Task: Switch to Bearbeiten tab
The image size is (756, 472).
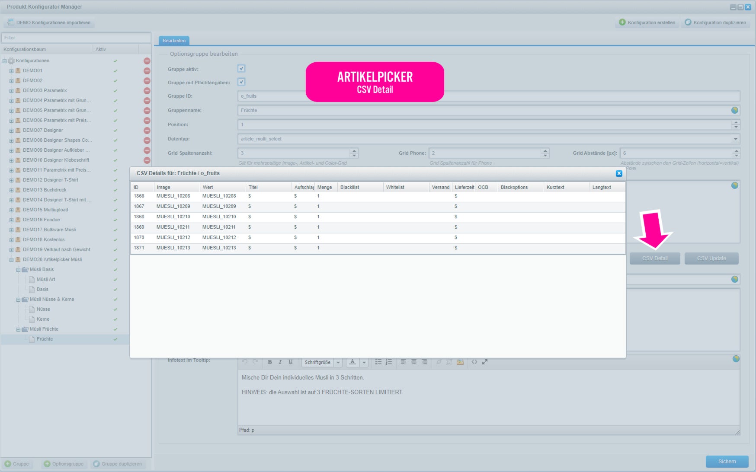Action: [174, 41]
